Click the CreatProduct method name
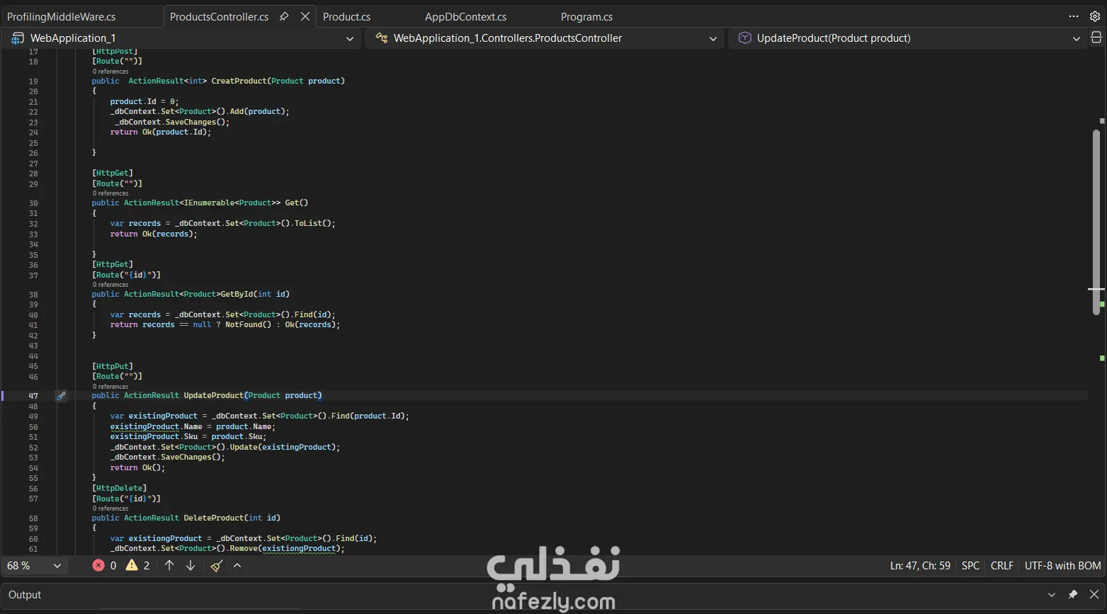The image size is (1107, 614). coord(239,81)
